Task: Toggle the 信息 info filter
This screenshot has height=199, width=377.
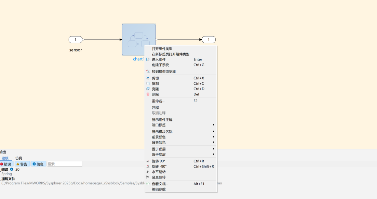Action: pyautogui.click(x=38, y=164)
